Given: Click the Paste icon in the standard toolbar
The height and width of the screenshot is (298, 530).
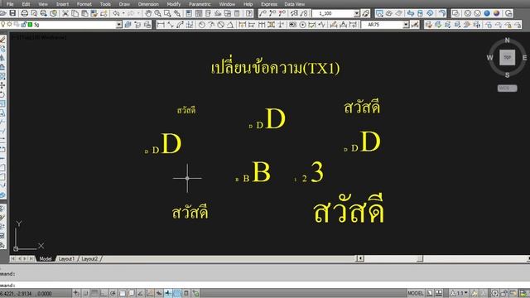Looking at the screenshot, I should pos(84,13).
